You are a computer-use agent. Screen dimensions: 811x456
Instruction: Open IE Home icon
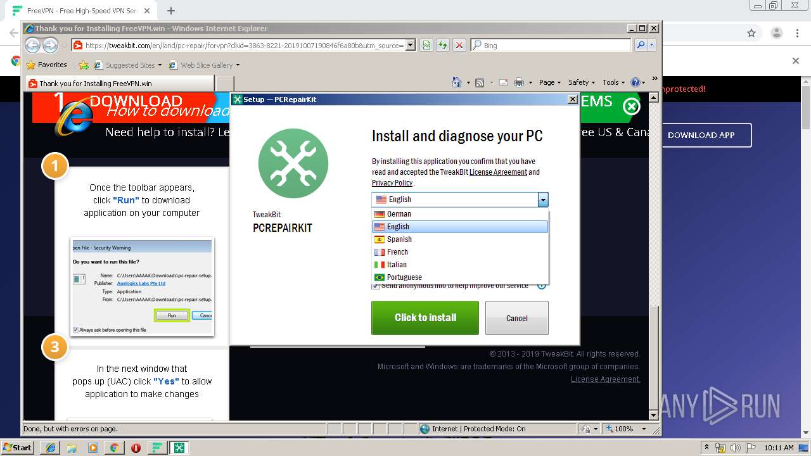[x=457, y=82]
